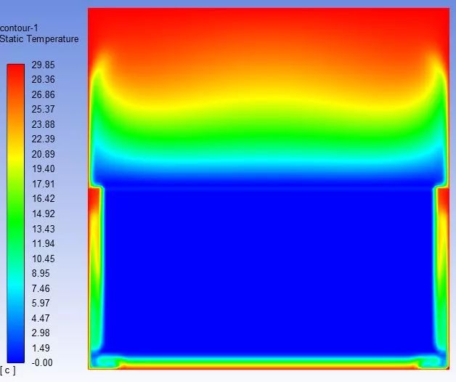The width and height of the screenshot is (456, 382).
Task: Click the 23.88 legend value
Action: pos(43,124)
